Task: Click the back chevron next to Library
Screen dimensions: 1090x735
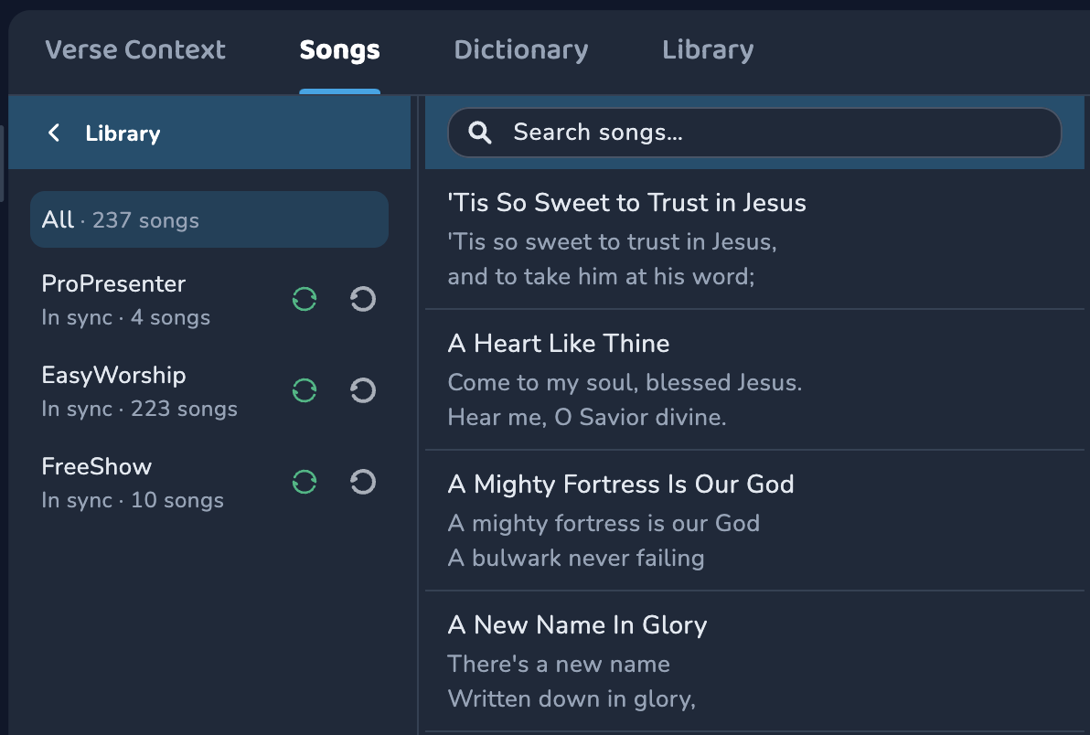Action: (54, 133)
